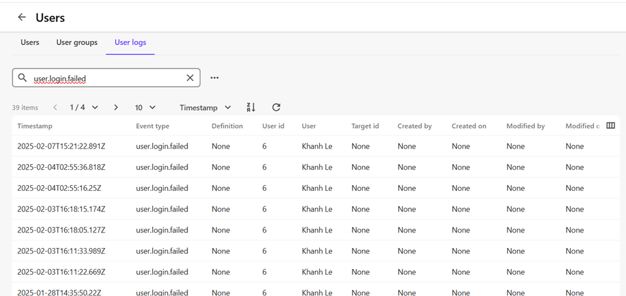626x296 pixels.
Task: Go to the previous page of logs
Action: [x=55, y=108]
